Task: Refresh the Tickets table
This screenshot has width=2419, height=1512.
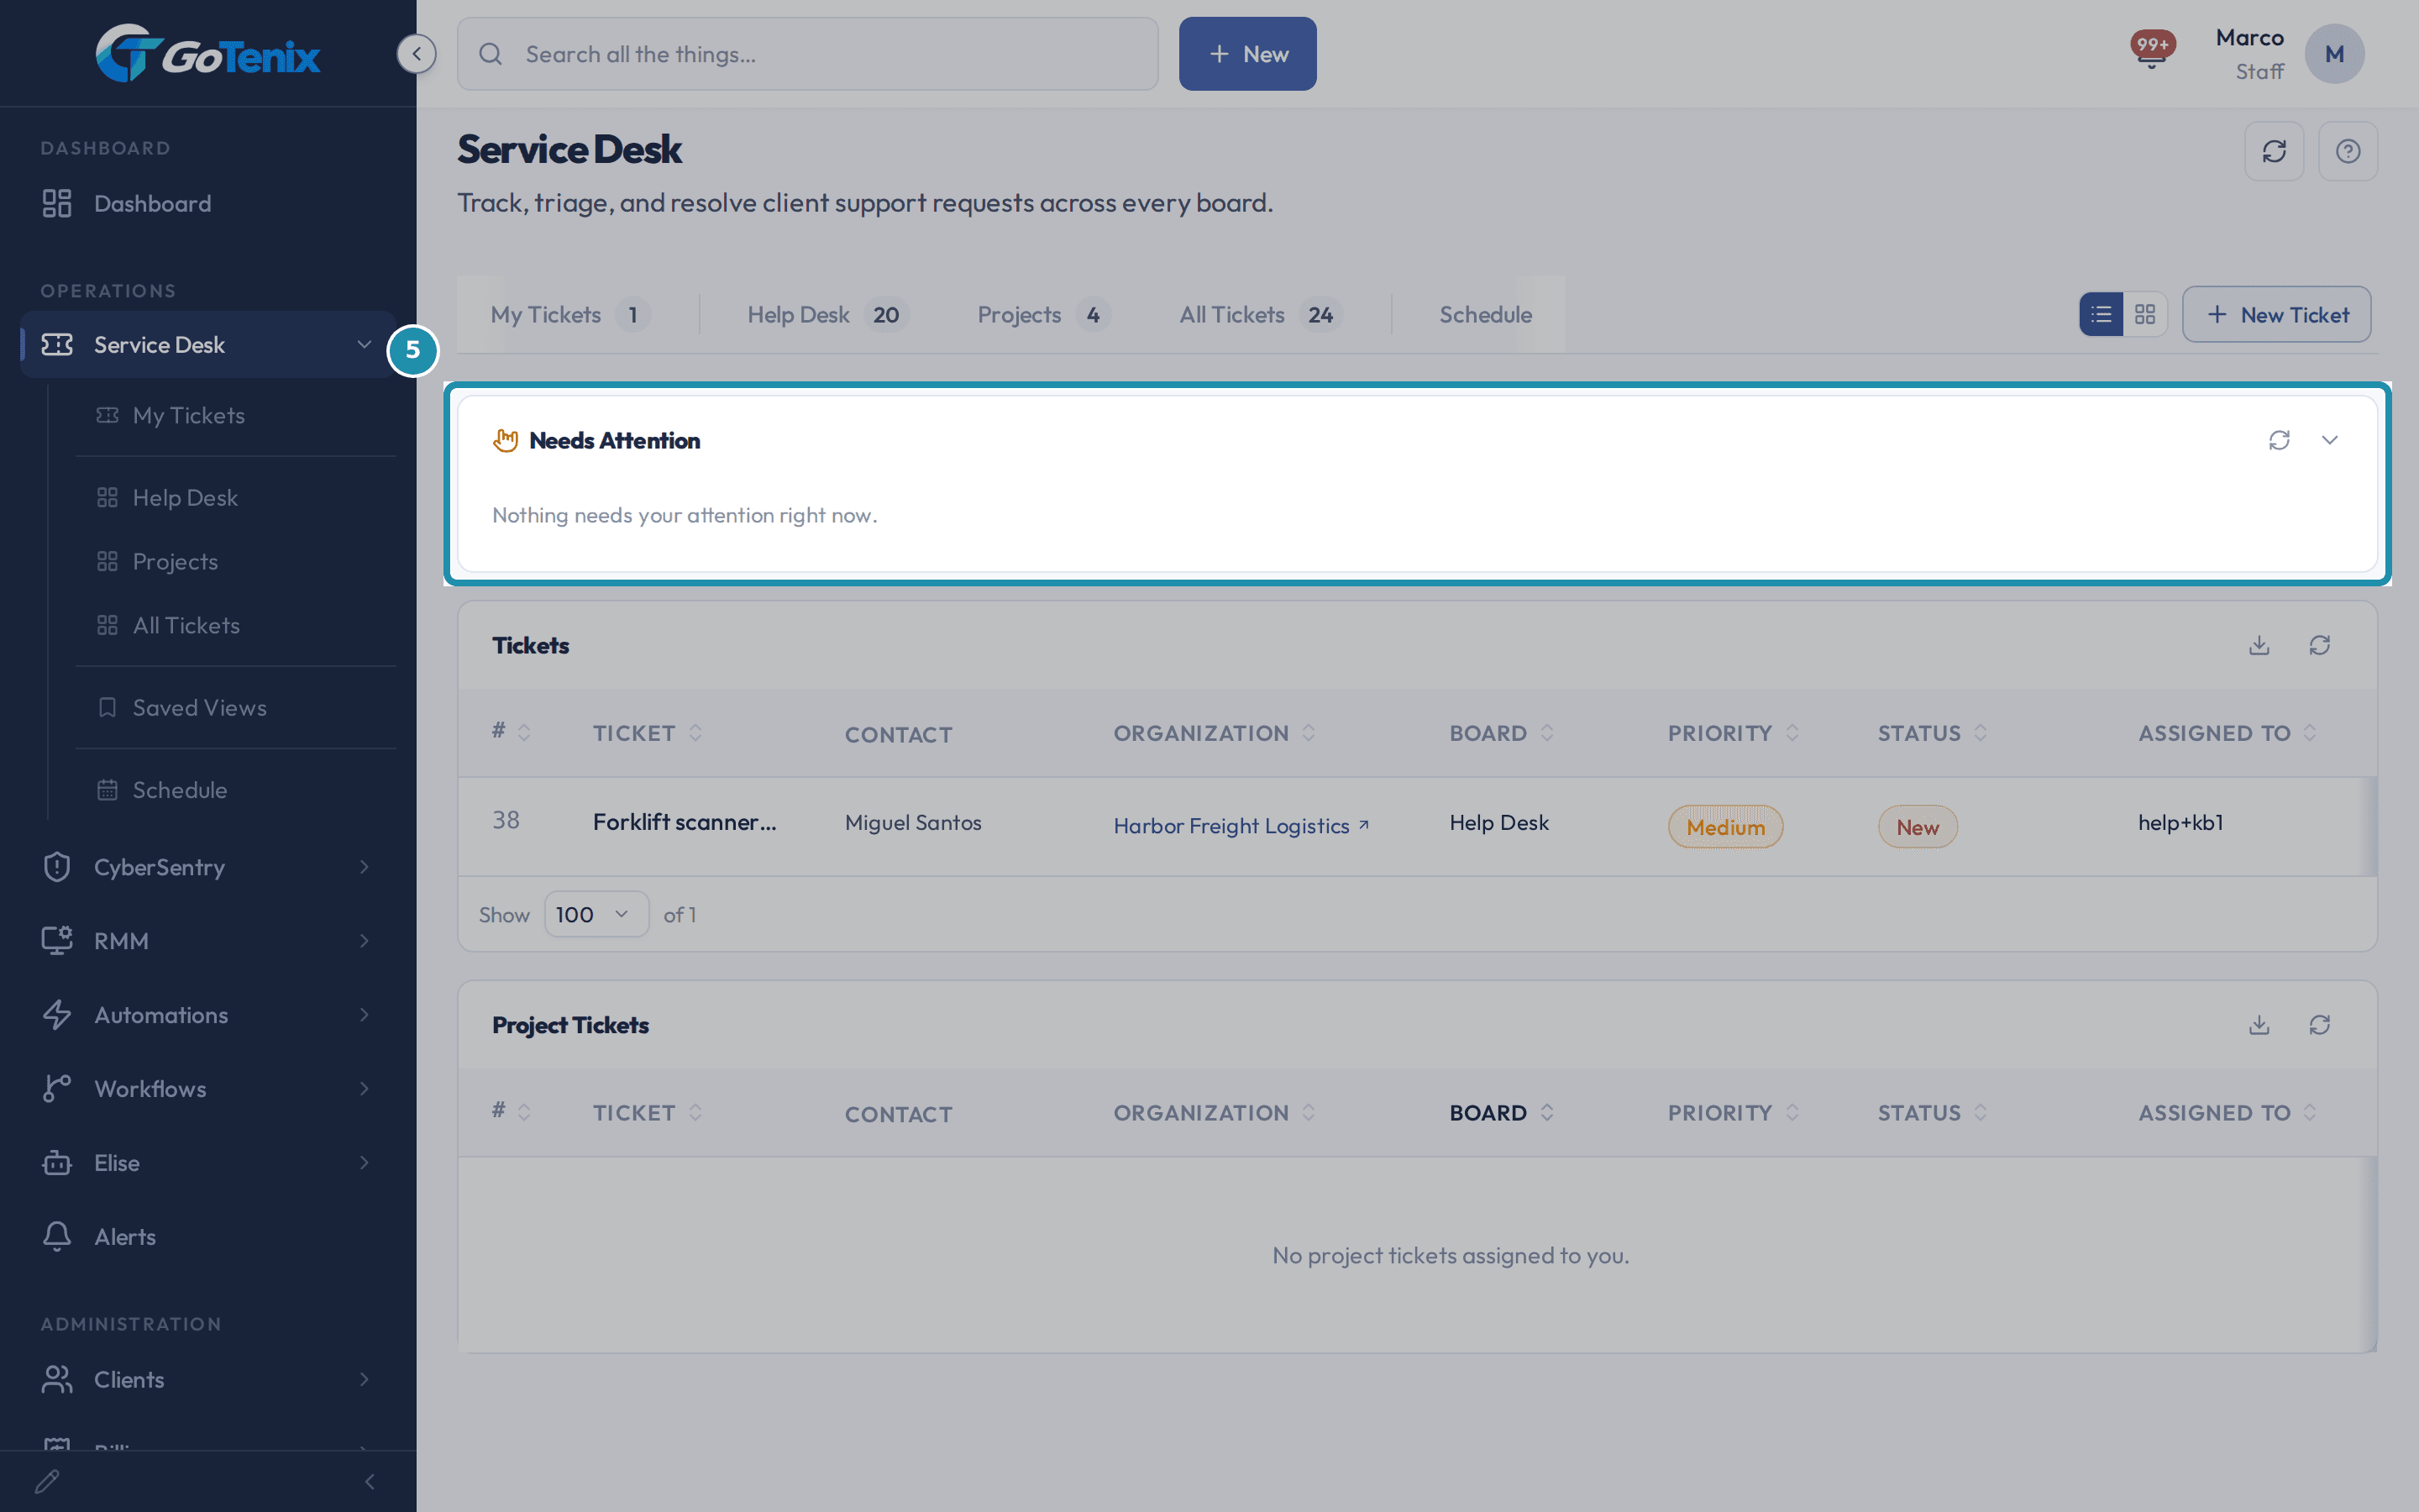Action: tap(2320, 645)
